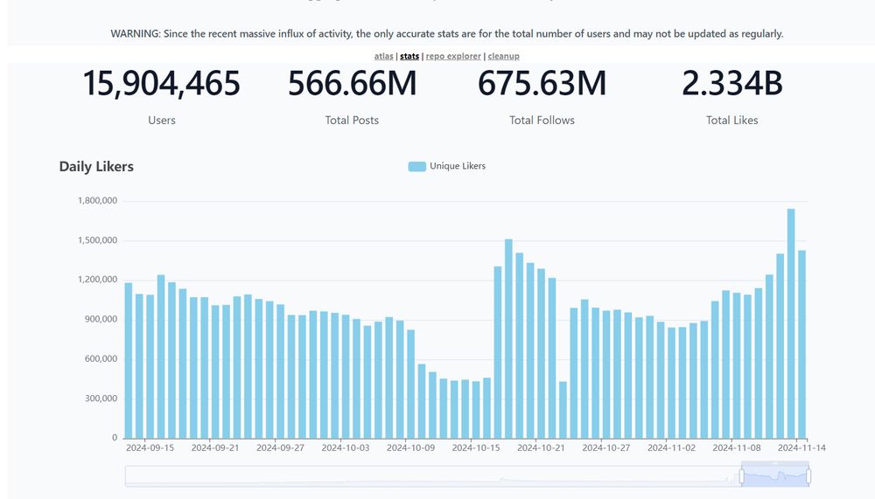
Task: Click the Total Follows label
Action: coord(542,121)
